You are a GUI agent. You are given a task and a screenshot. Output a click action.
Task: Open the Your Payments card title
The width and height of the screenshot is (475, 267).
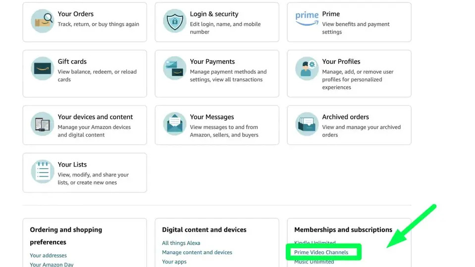pos(212,62)
